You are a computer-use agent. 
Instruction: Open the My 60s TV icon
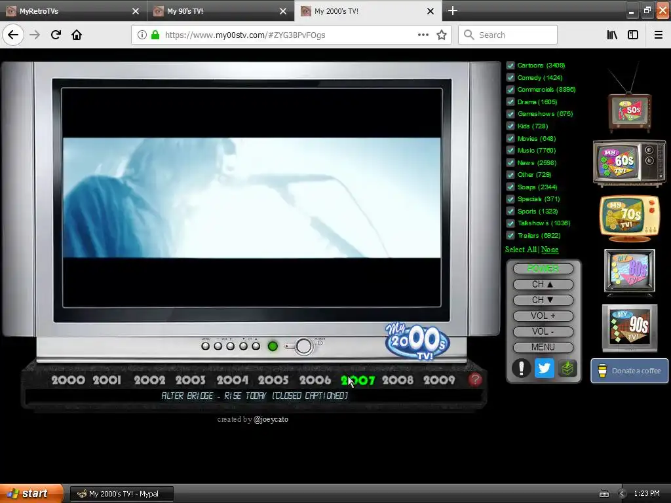(629, 163)
